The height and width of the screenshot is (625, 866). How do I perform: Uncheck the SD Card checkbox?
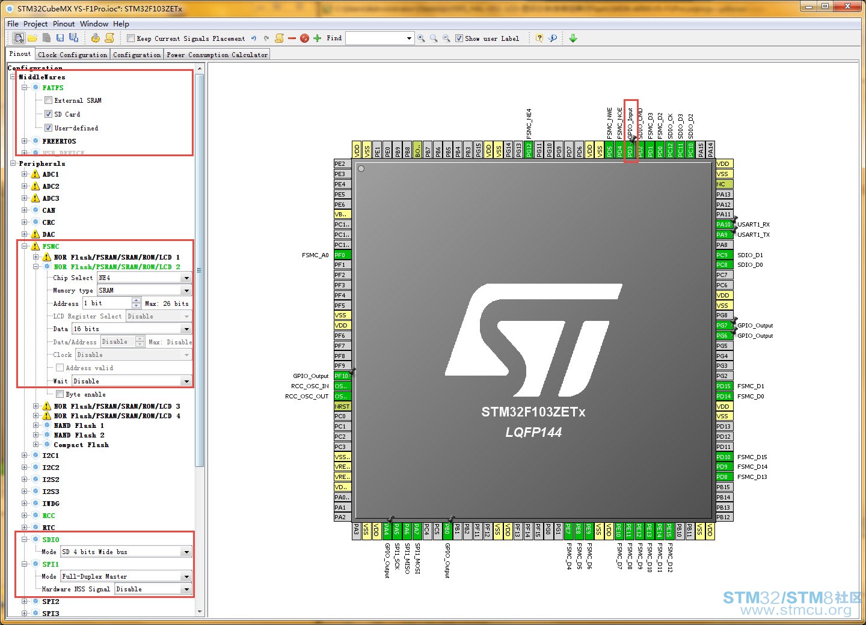pyautogui.click(x=49, y=114)
